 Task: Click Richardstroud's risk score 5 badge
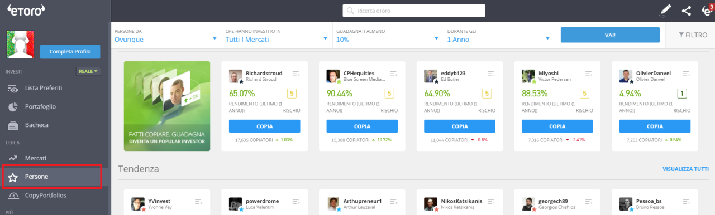click(292, 94)
